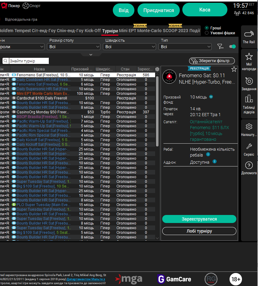This screenshot has height=286, width=258.
Task: Click the Покер spade logo
Action: (x=4, y=6)
